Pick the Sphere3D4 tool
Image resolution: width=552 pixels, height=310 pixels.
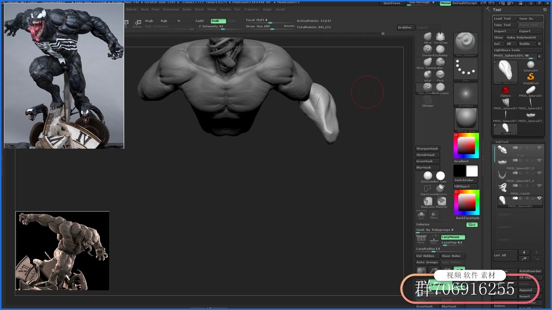point(530,65)
